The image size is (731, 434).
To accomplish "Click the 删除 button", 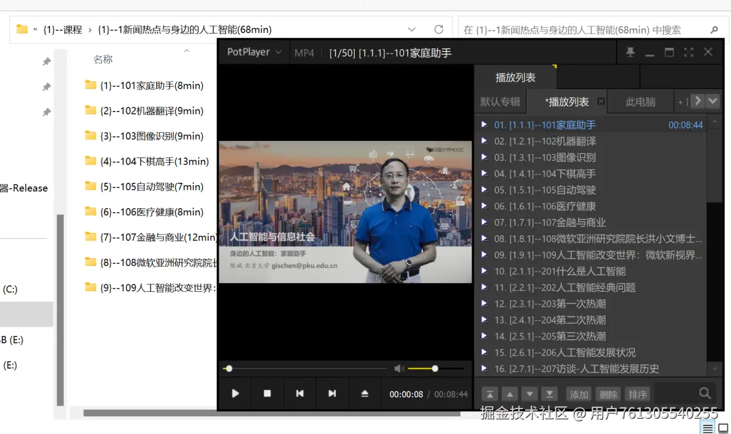I will 608,394.
